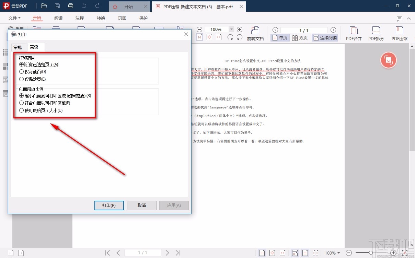Click the save disk icon in title bar
This screenshot has width=415, height=258.
[57, 6]
